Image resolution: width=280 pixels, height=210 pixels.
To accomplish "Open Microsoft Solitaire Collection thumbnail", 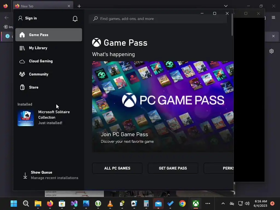I will pos(26,118).
